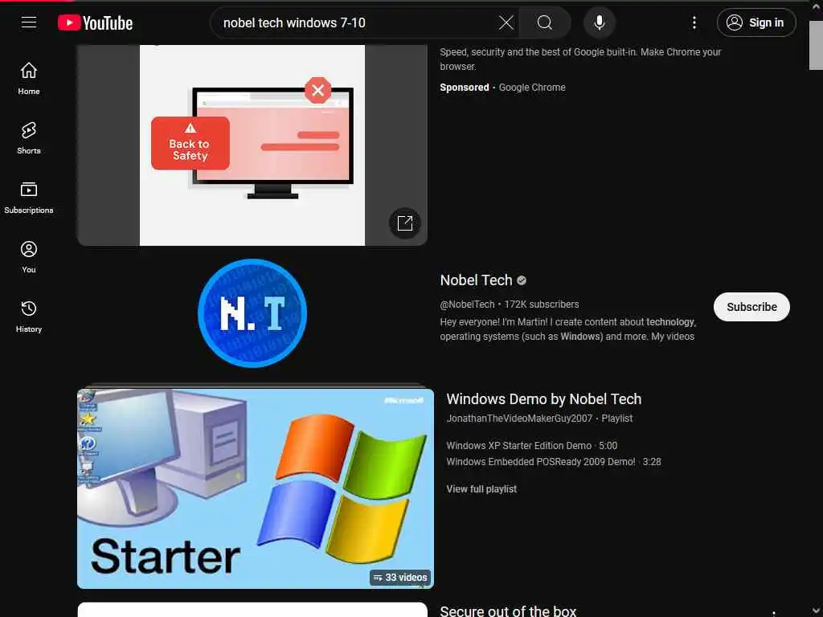Image resolution: width=823 pixels, height=617 pixels.
Task: Open Windows Demo by Nobel Tech title
Action: (x=544, y=399)
